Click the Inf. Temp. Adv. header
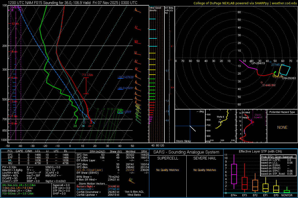The width and height of the screenshot is (298, 198). tap(169, 10)
